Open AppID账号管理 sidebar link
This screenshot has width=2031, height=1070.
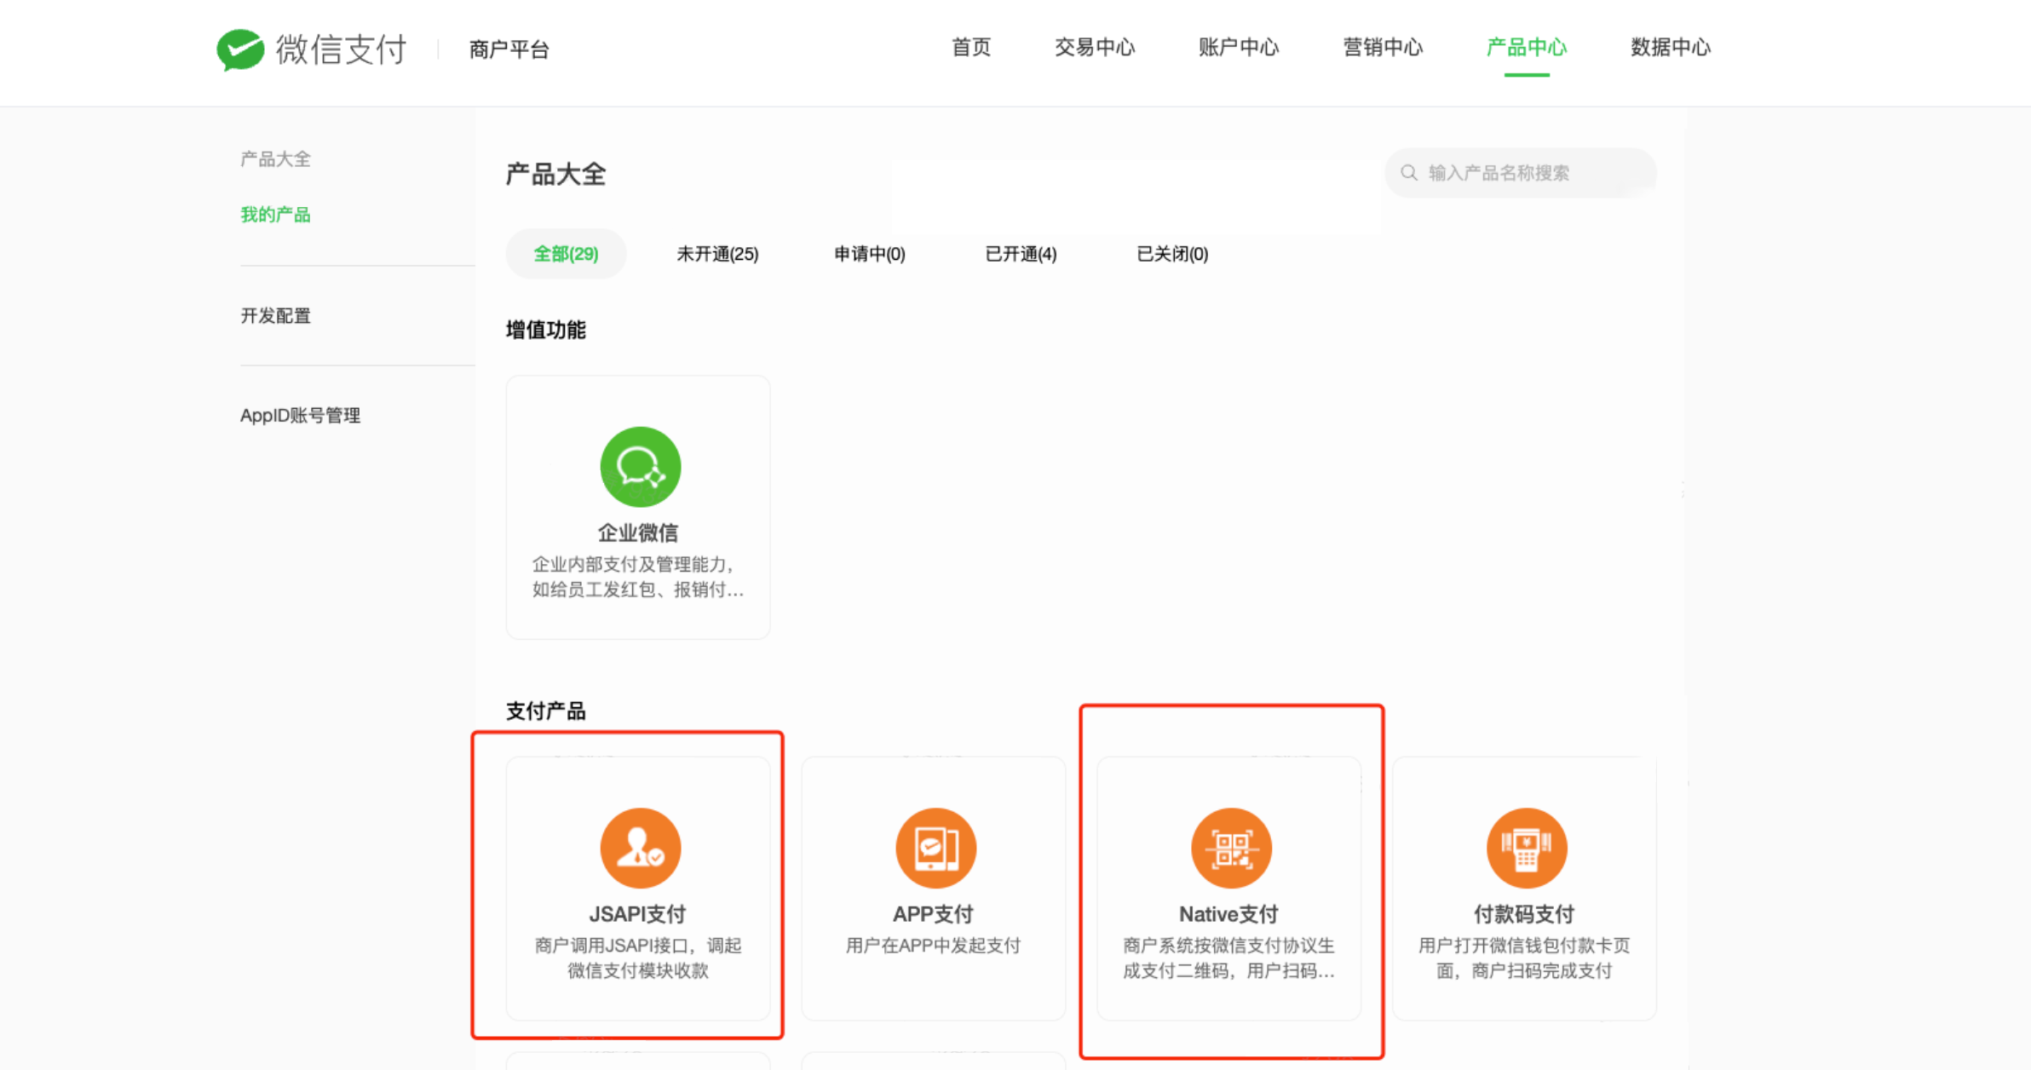(300, 416)
